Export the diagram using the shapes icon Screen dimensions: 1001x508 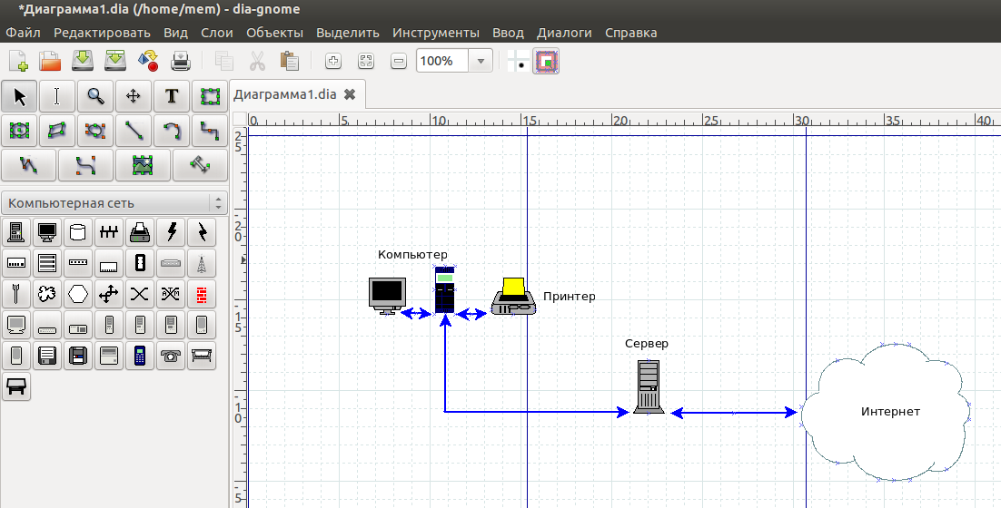[x=147, y=61]
